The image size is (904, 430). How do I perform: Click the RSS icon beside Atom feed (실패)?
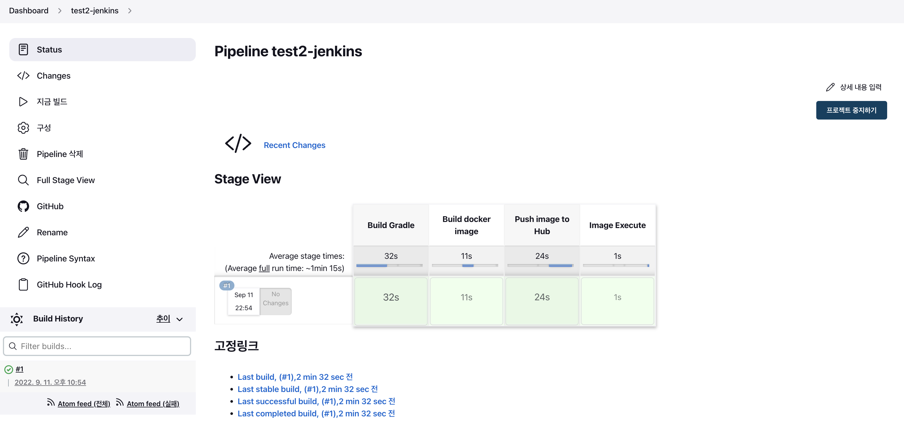pyautogui.click(x=120, y=403)
